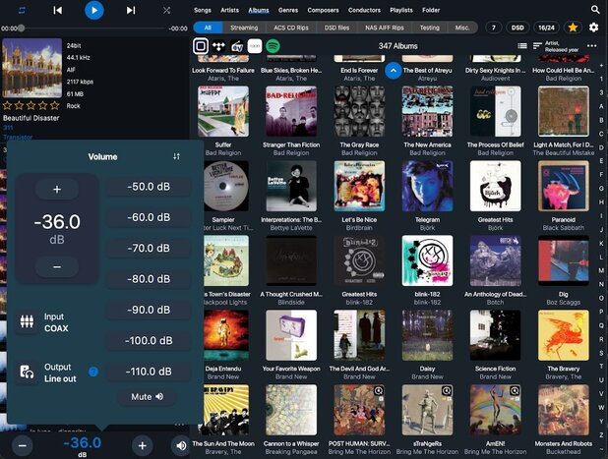Open the Paranoid album by Black Sabbath

point(564,187)
